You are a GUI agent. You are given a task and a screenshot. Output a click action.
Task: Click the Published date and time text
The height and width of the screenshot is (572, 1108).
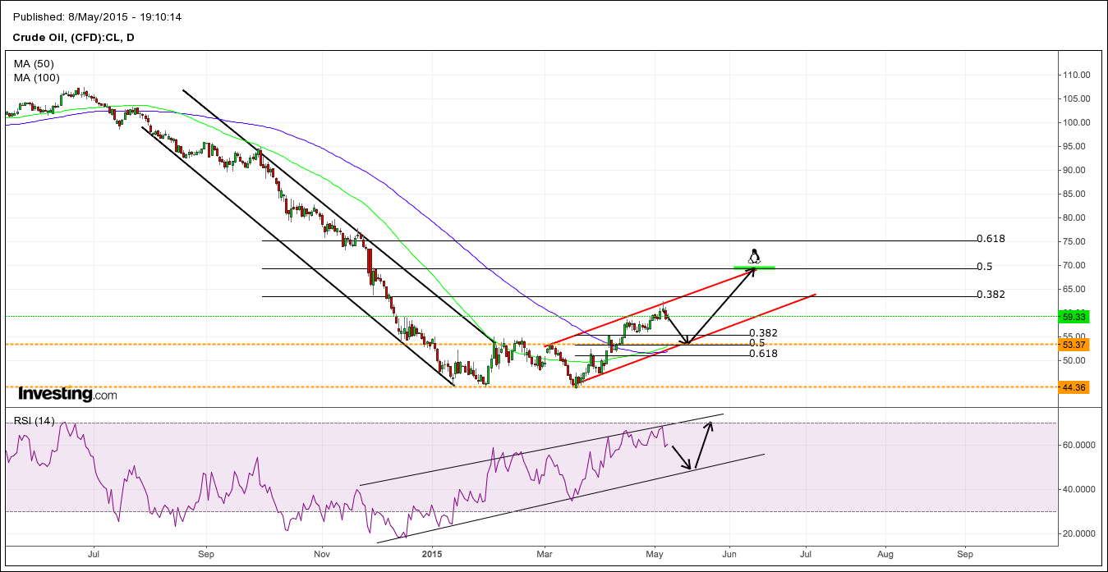[x=97, y=16]
